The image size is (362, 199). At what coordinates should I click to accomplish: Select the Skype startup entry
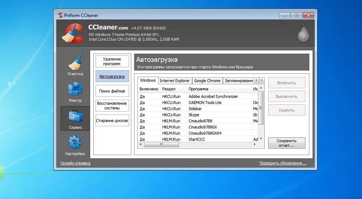pos(198,115)
